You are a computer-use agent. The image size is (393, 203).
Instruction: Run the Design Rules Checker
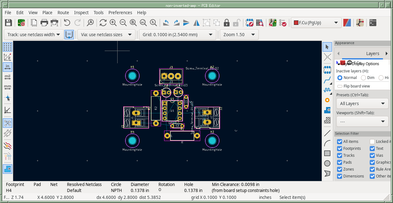click(283, 23)
